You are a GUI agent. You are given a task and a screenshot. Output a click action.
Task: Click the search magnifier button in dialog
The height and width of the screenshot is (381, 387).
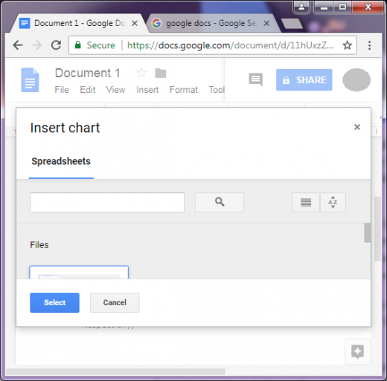pos(220,202)
